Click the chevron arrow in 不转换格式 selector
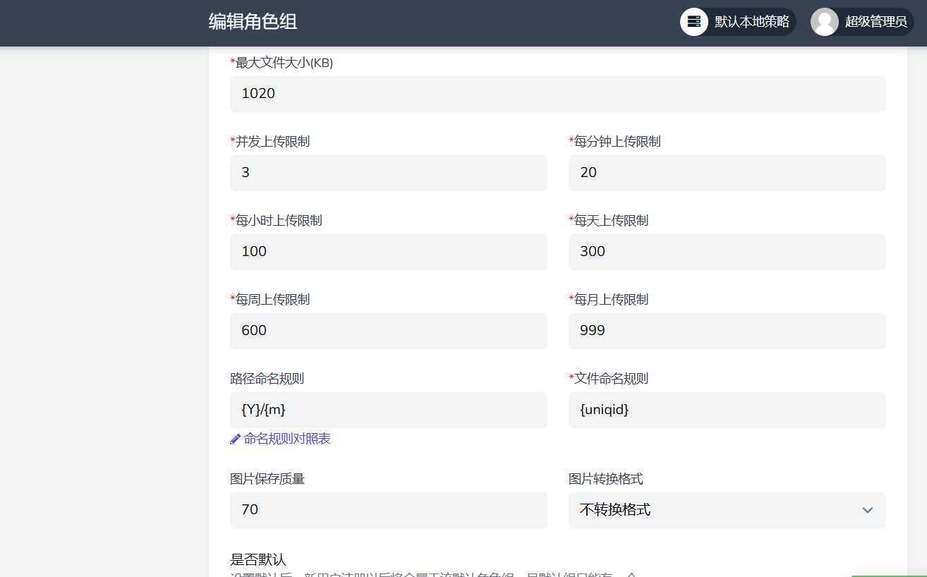Screen dimensions: 927x577 coord(868,510)
